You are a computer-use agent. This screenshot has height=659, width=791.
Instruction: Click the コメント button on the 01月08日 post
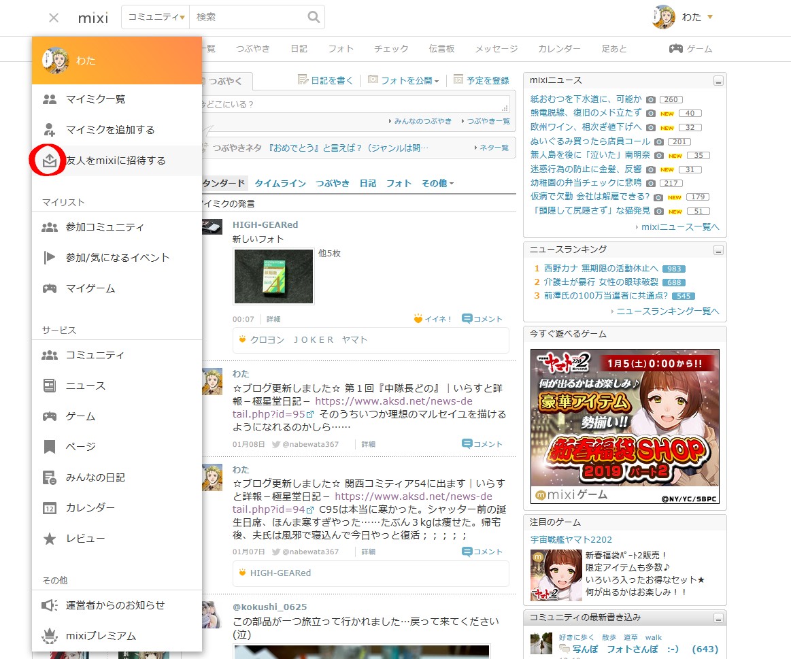click(x=482, y=444)
